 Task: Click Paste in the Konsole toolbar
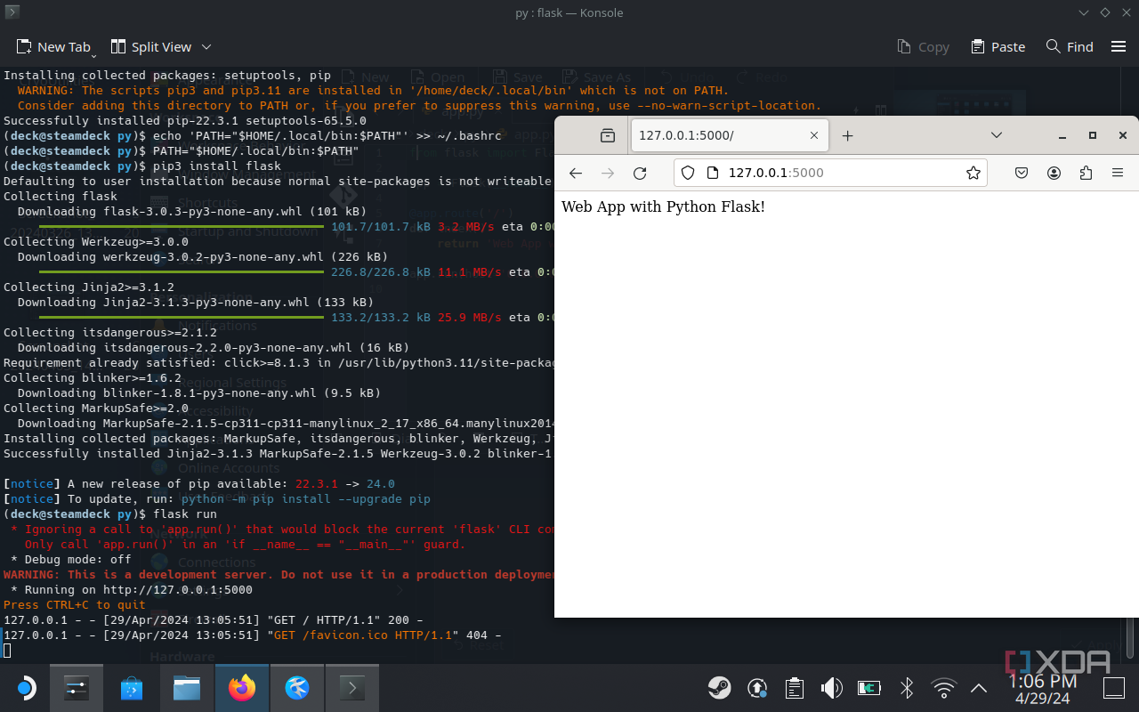[x=998, y=46]
